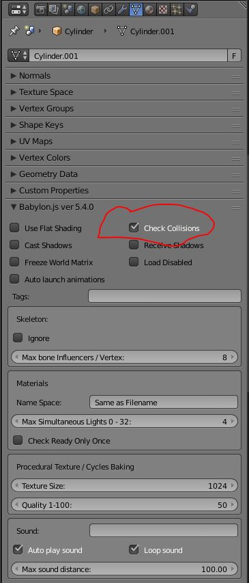Switch to the World properties globe icon

[x=81, y=10]
